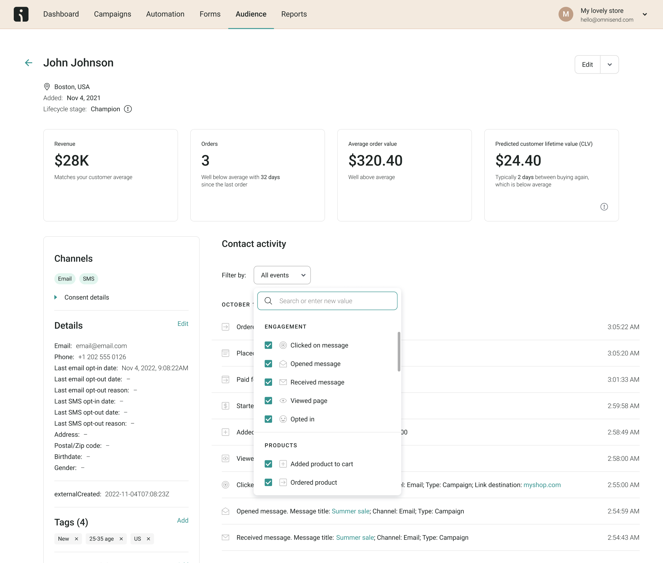This screenshot has width=663, height=563.
Task: Click the magnifier icon in the search box
Action: pyautogui.click(x=268, y=301)
